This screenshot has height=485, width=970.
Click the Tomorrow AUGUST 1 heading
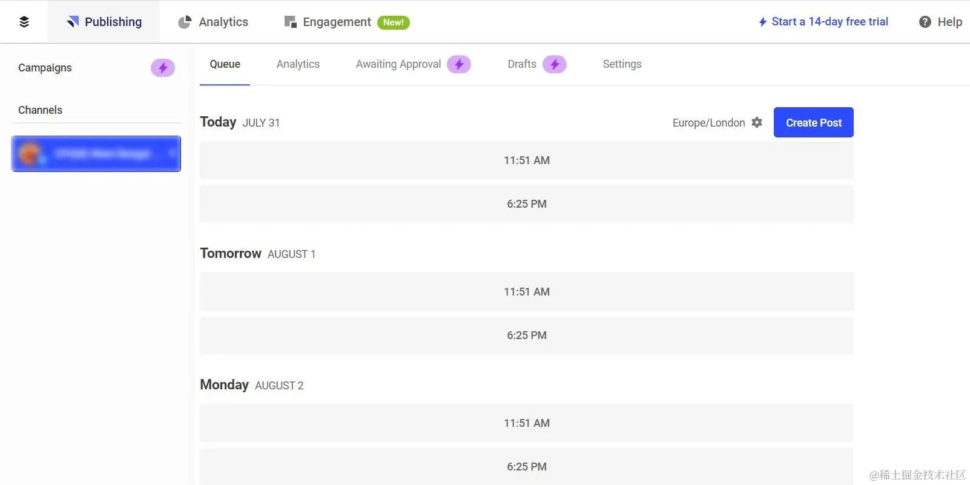coord(257,254)
